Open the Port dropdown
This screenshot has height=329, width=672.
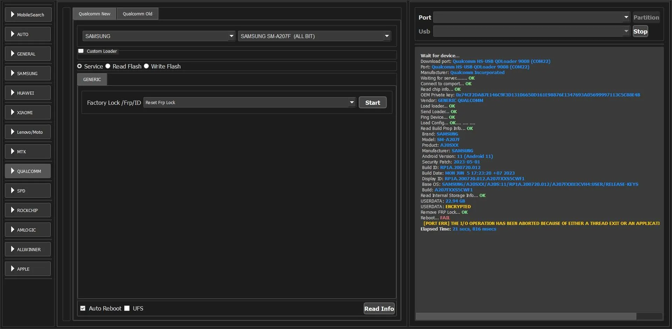point(532,17)
